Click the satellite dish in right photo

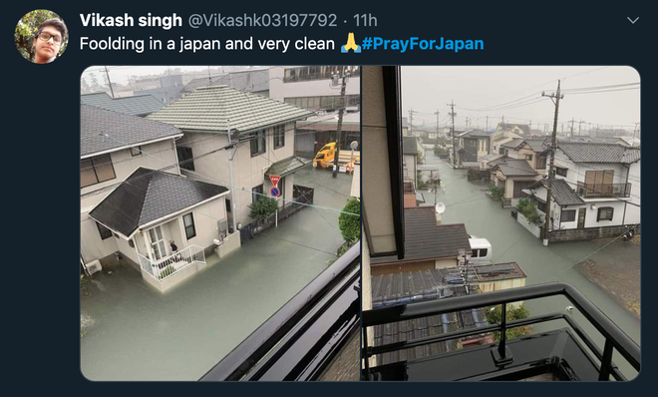(x=440, y=207)
